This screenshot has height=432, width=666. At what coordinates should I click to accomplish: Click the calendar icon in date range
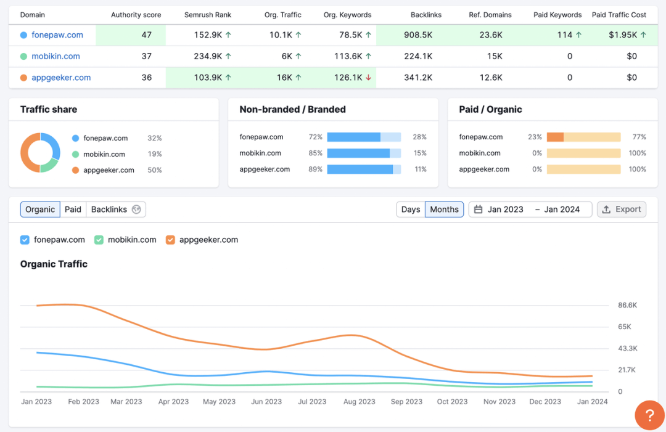[x=479, y=210]
